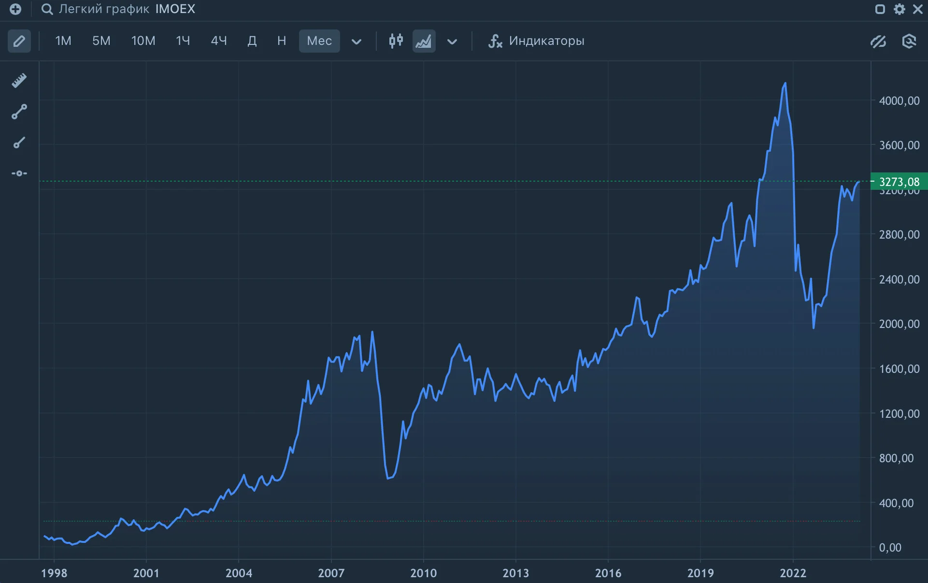Switch to 1Ч timeframe
Viewport: 928px width, 583px height.
pos(183,41)
